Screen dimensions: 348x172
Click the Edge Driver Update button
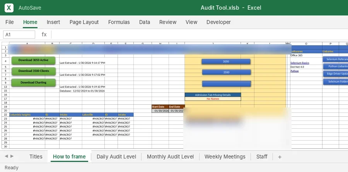335,74
